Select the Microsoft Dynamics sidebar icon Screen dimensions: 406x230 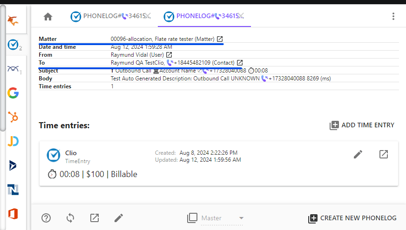(13, 165)
